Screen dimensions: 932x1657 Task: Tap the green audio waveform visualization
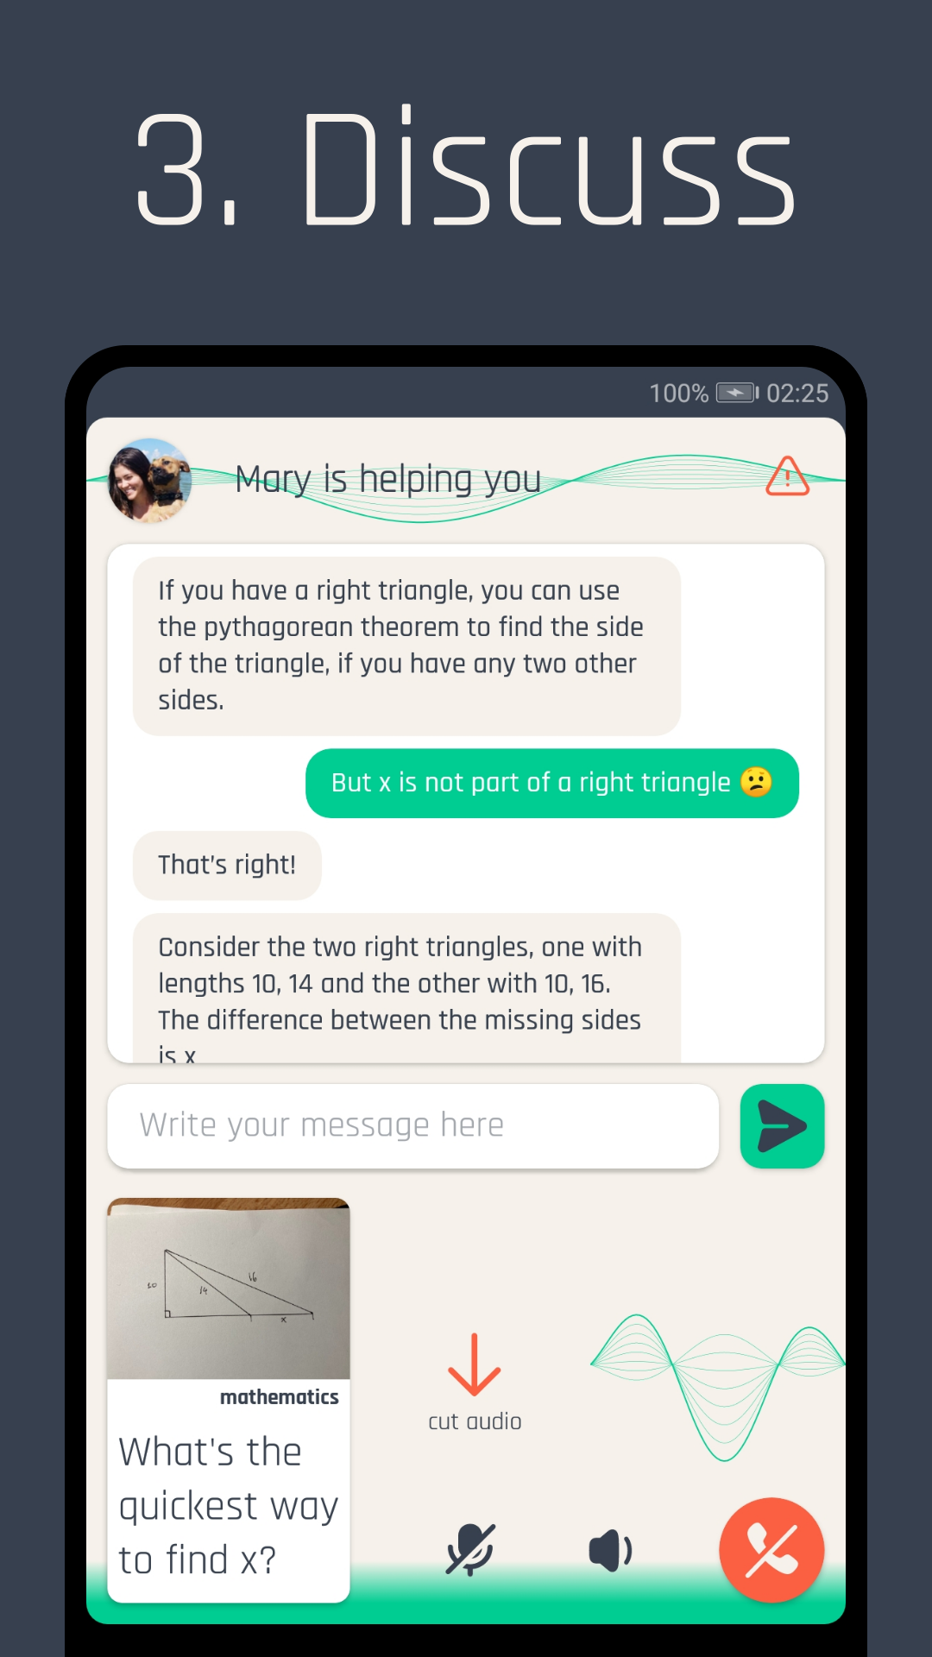pyautogui.click(x=718, y=1387)
